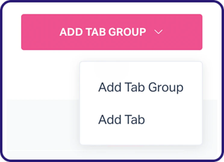Click the "Add Tab" entry in the popup list
The image size is (224, 162).
122,120
